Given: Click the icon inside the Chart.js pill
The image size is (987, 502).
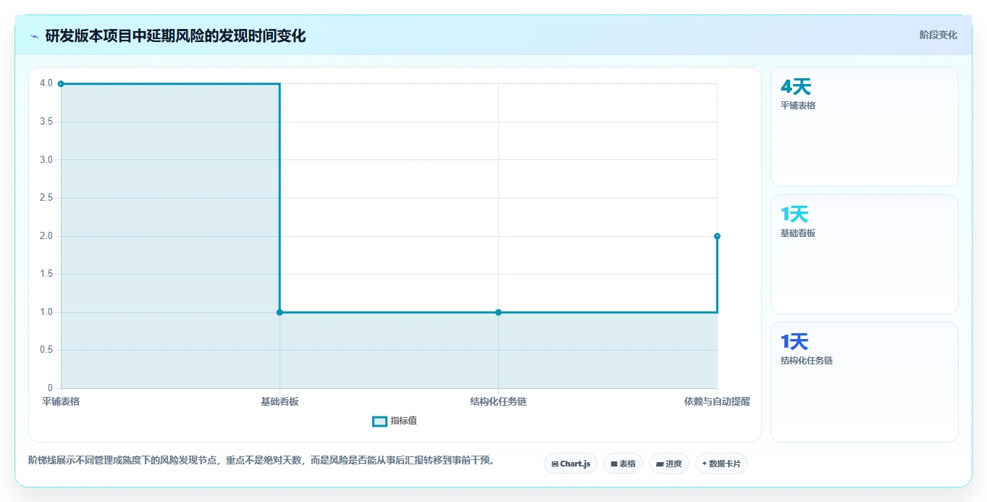Looking at the screenshot, I should pyautogui.click(x=555, y=464).
